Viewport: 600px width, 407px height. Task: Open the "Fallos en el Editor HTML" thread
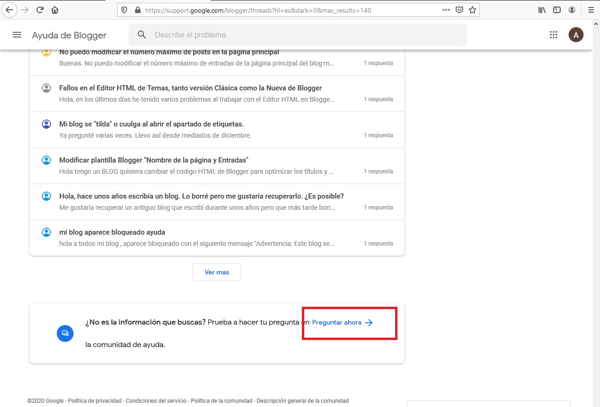coord(190,88)
